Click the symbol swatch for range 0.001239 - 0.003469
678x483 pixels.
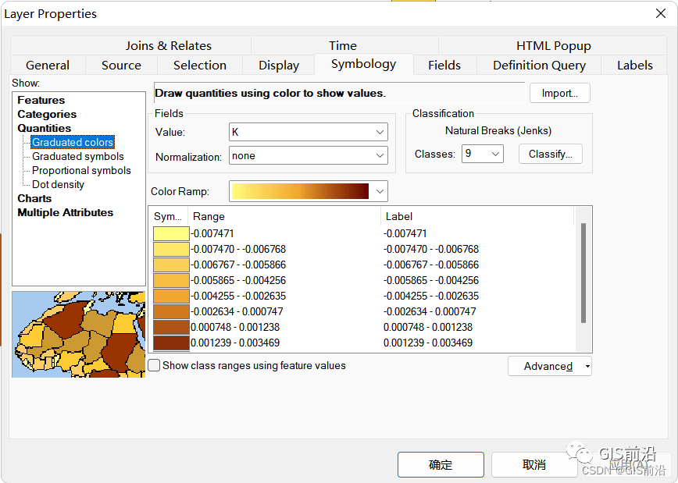point(171,343)
